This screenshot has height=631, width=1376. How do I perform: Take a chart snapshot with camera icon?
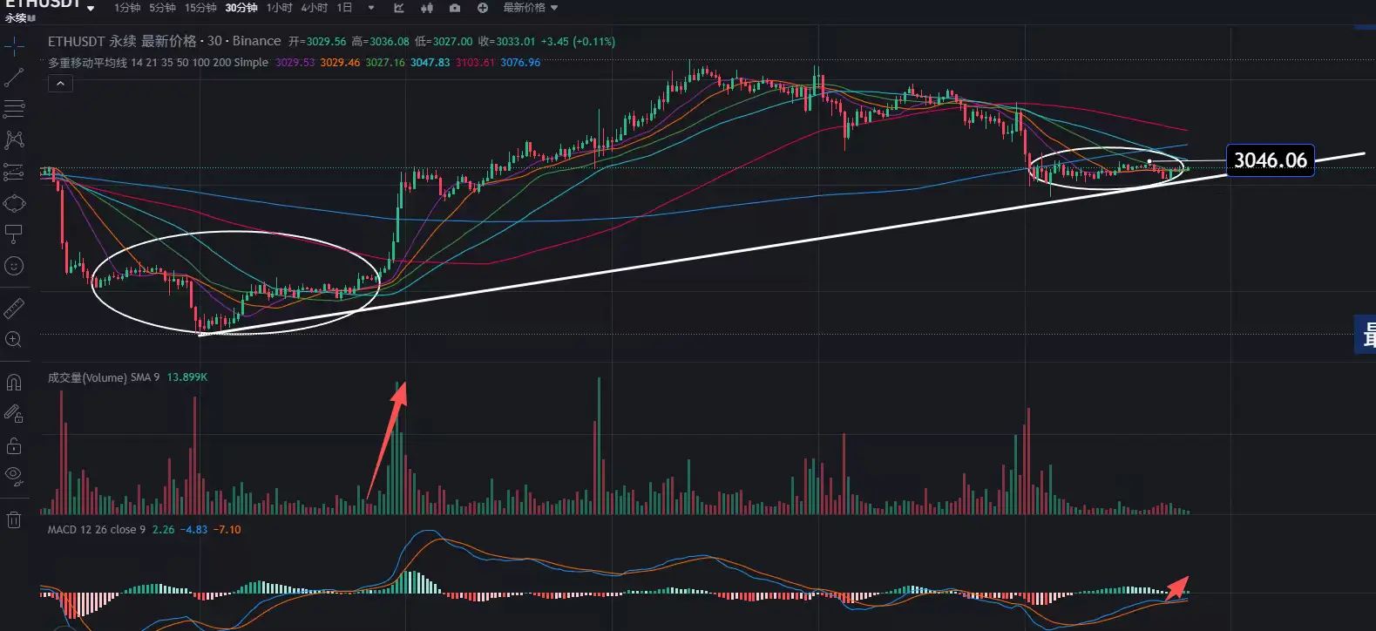(x=455, y=8)
